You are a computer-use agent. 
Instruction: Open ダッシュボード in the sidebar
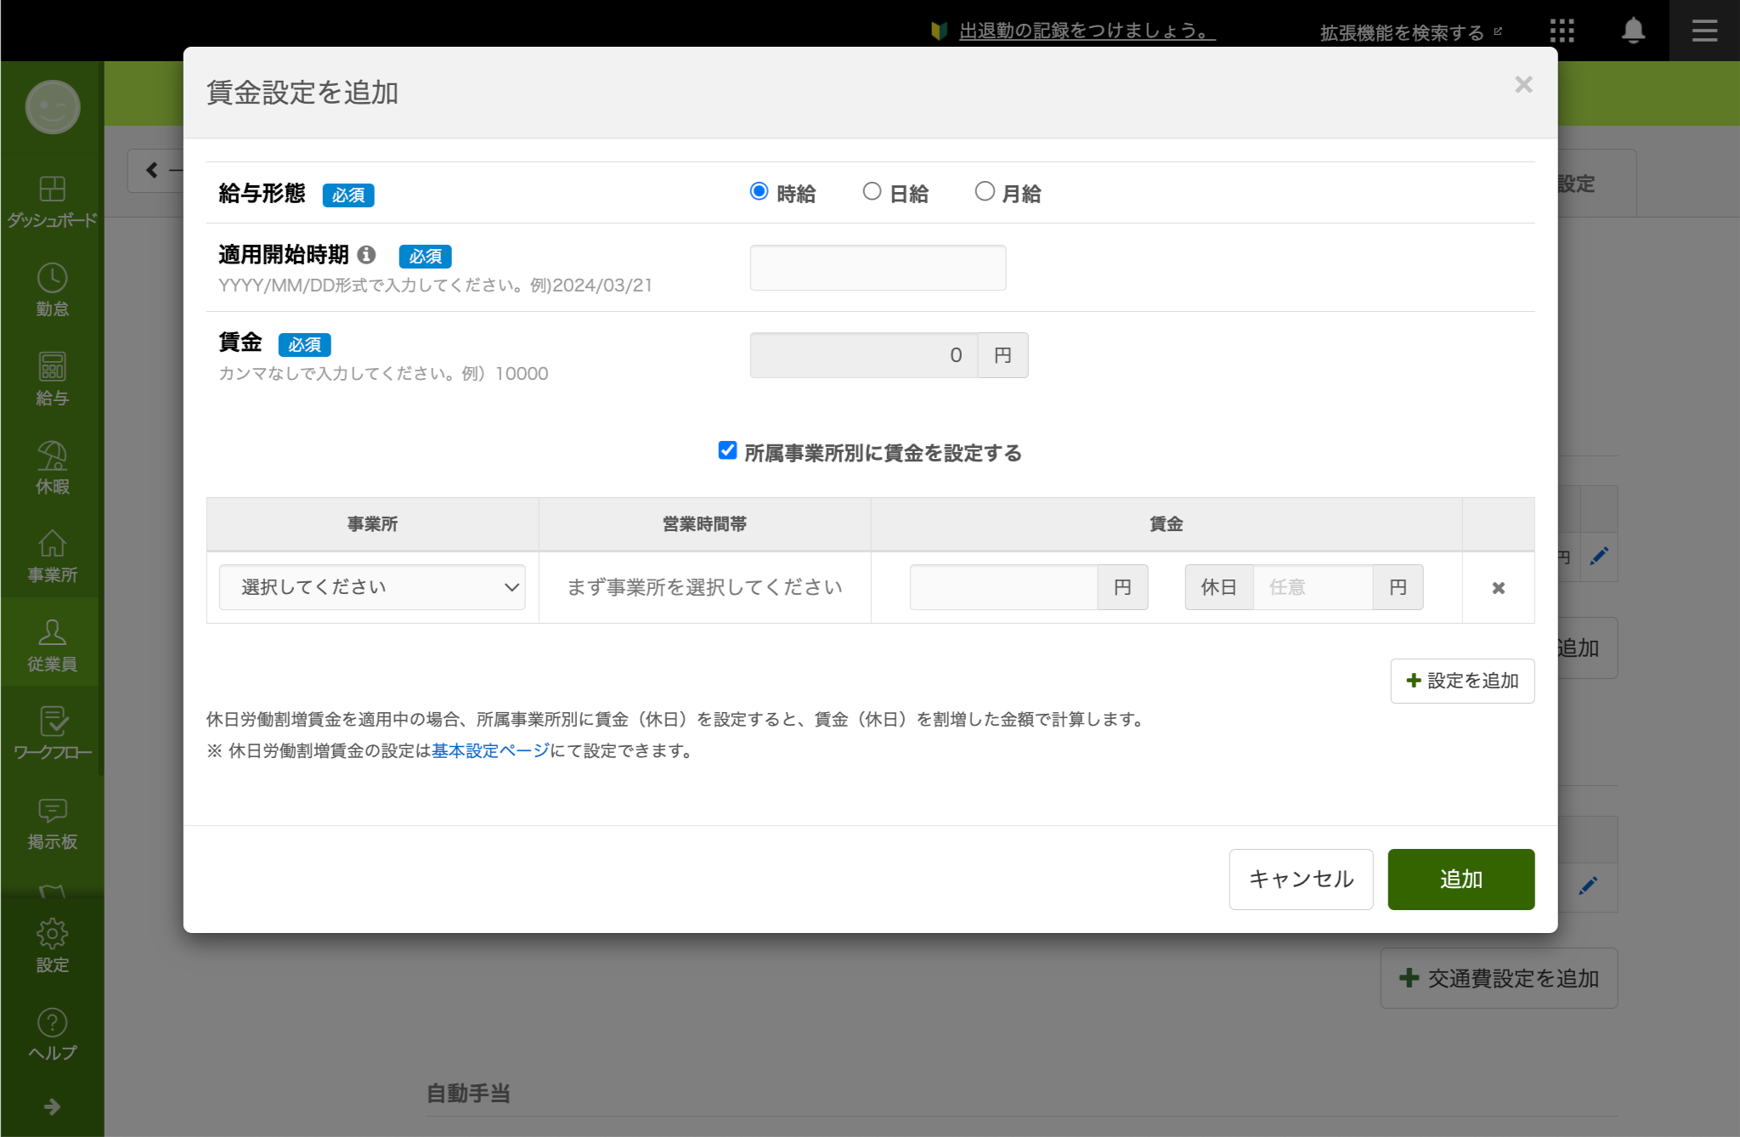tap(52, 201)
